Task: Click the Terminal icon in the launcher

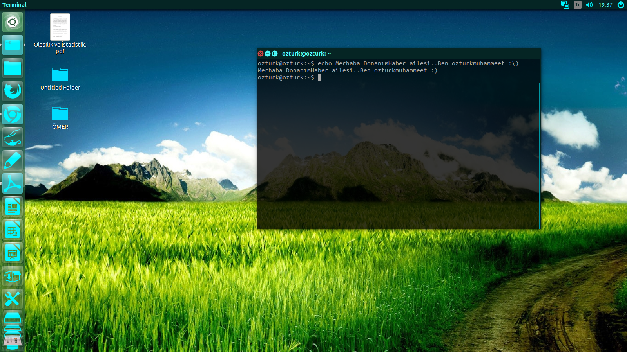Action: 13,45
